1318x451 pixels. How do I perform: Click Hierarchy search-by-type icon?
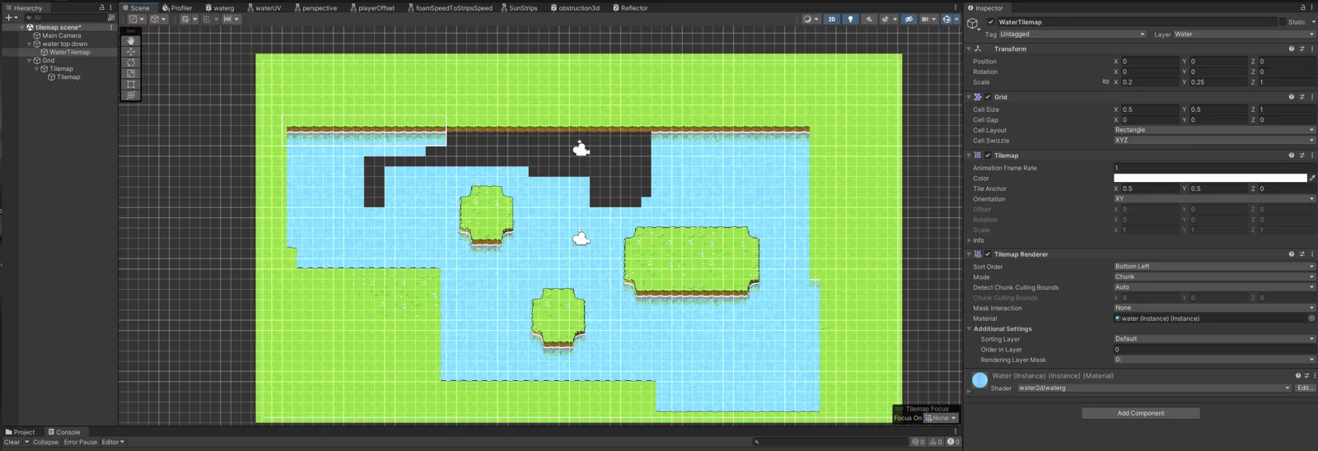(111, 17)
